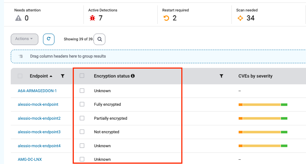The height and width of the screenshot is (164, 306).
Task: Toggle the Encryption status header checkbox
Action: (x=82, y=75)
